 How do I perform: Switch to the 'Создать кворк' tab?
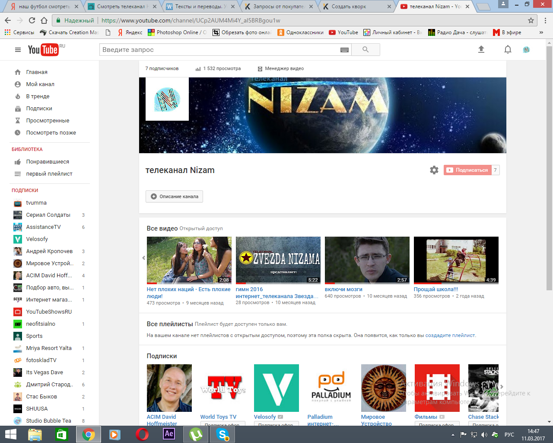[x=357, y=6]
